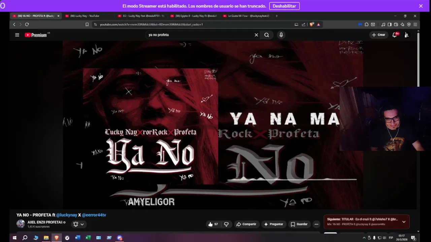Share this page via address bar share icon
The height and width of the screenshot is (242, 431).
(x=303, y=24)
